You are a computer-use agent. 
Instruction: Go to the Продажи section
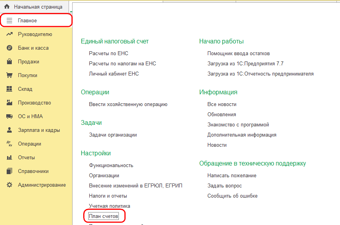tap(28, 62)
